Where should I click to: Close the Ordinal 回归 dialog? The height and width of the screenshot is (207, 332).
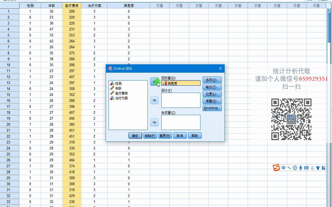(x=220, y=68)
